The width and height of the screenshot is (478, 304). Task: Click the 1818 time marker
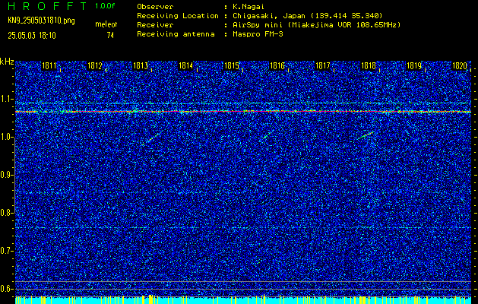369,66
